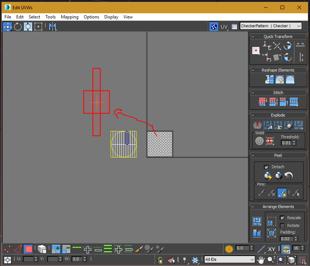The width and height of the screenshot is (310, 266).
Task: Disable Rescale under Arrange Elements
Action: 282,218
